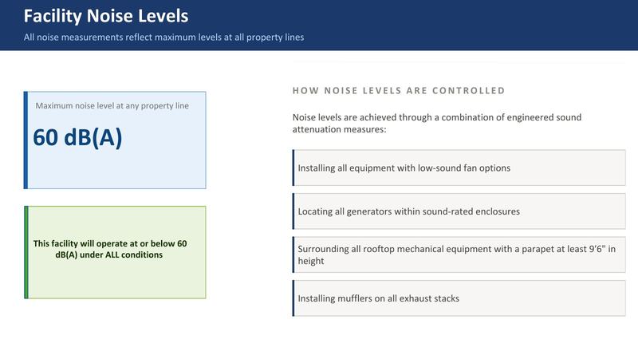Viewport: 638px width, 359px height.
Task: Click the navy bar beside fan options item
Action: tap(293, 168)
